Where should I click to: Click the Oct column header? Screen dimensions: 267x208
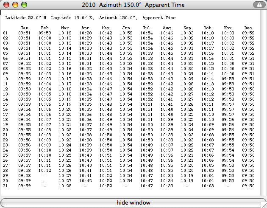(x=207, y=28)
